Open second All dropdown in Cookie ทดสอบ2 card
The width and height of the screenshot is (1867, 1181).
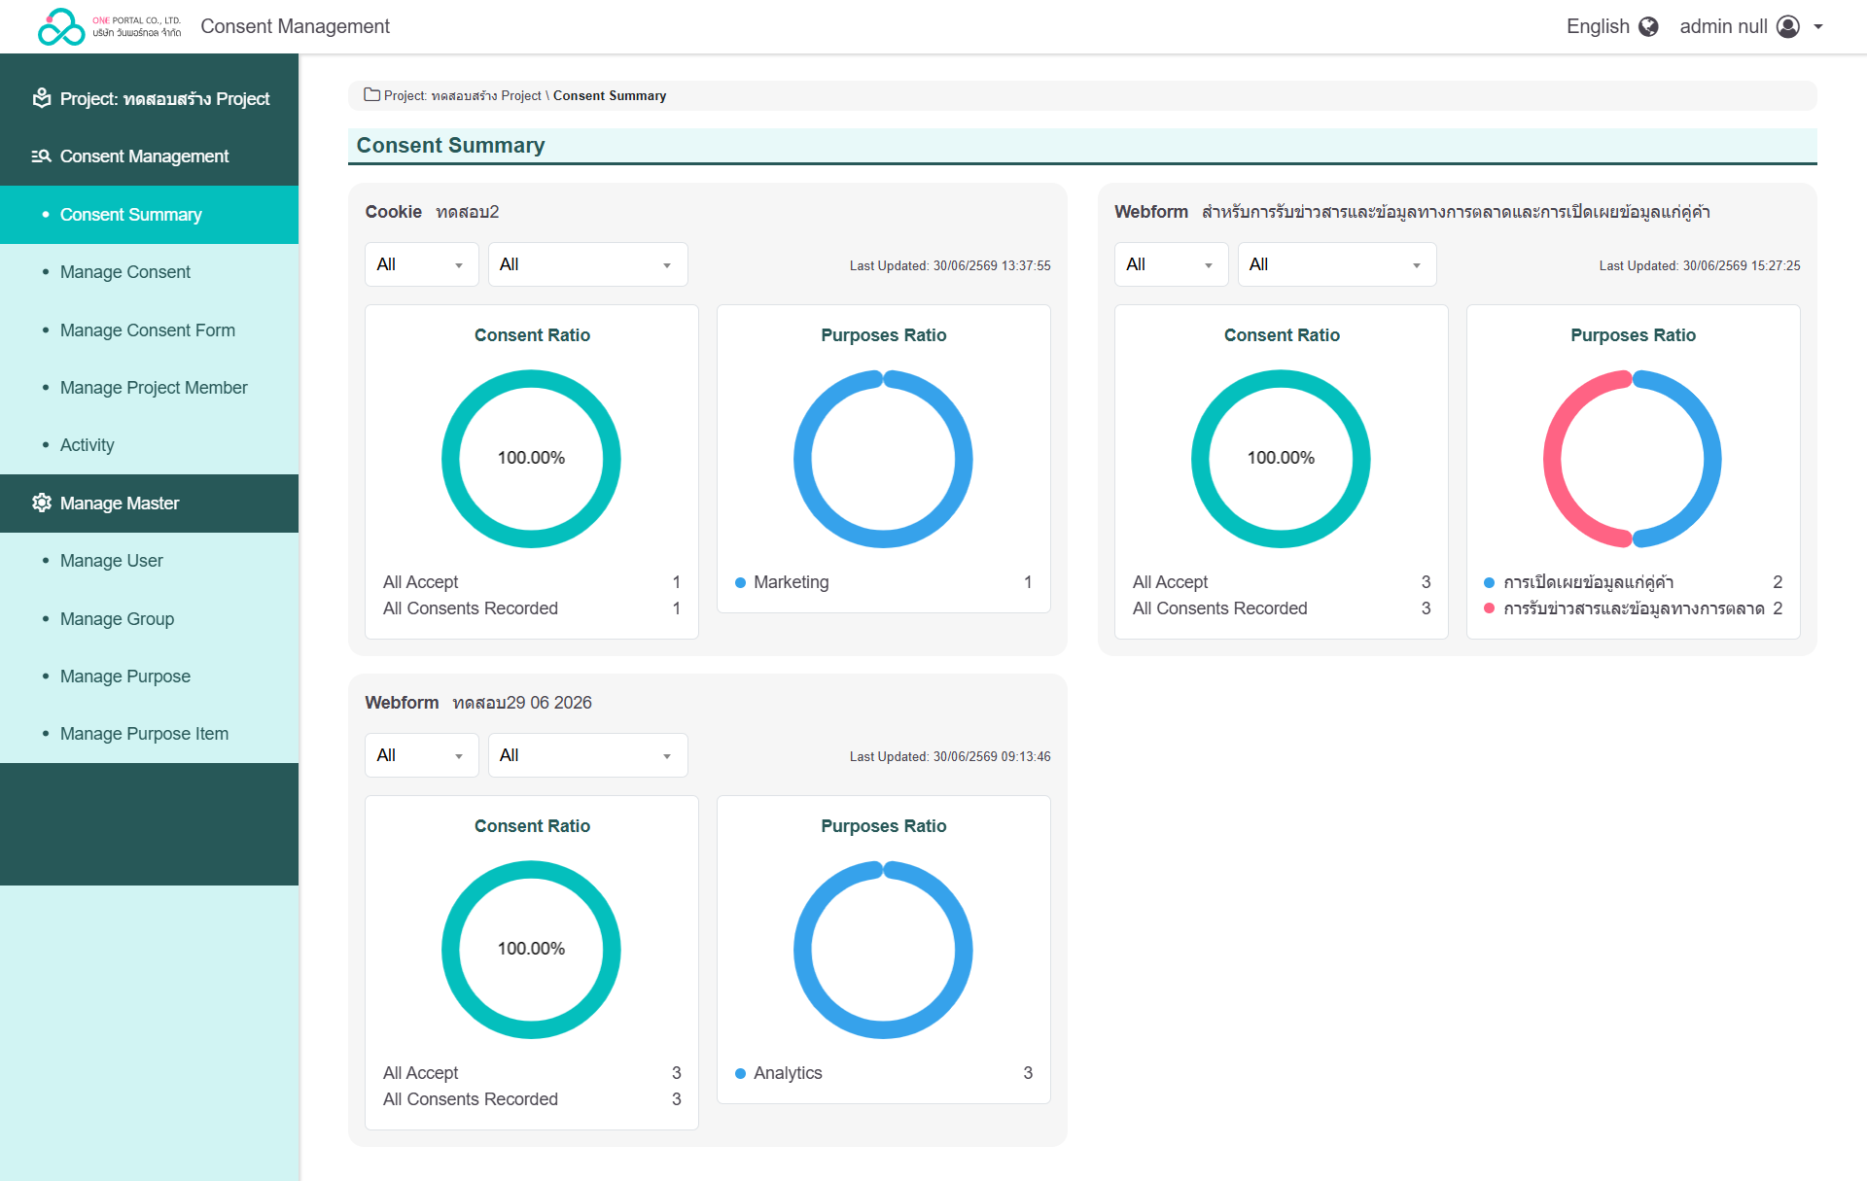pos(587,264)
